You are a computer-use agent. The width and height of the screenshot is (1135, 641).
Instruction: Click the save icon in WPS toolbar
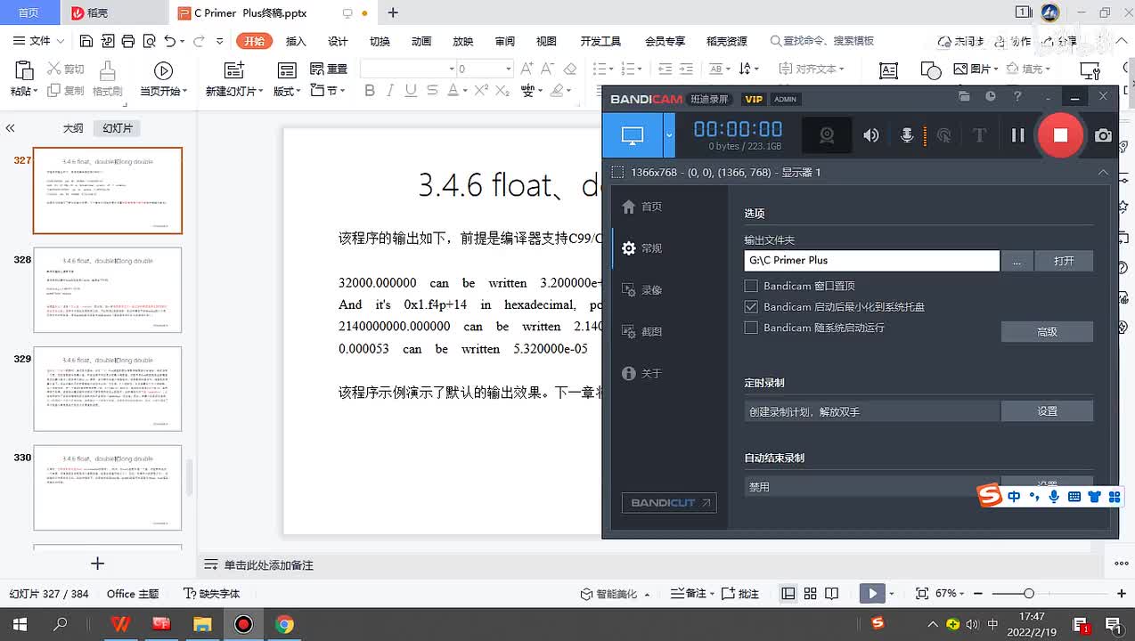click(x=86, y=41)
